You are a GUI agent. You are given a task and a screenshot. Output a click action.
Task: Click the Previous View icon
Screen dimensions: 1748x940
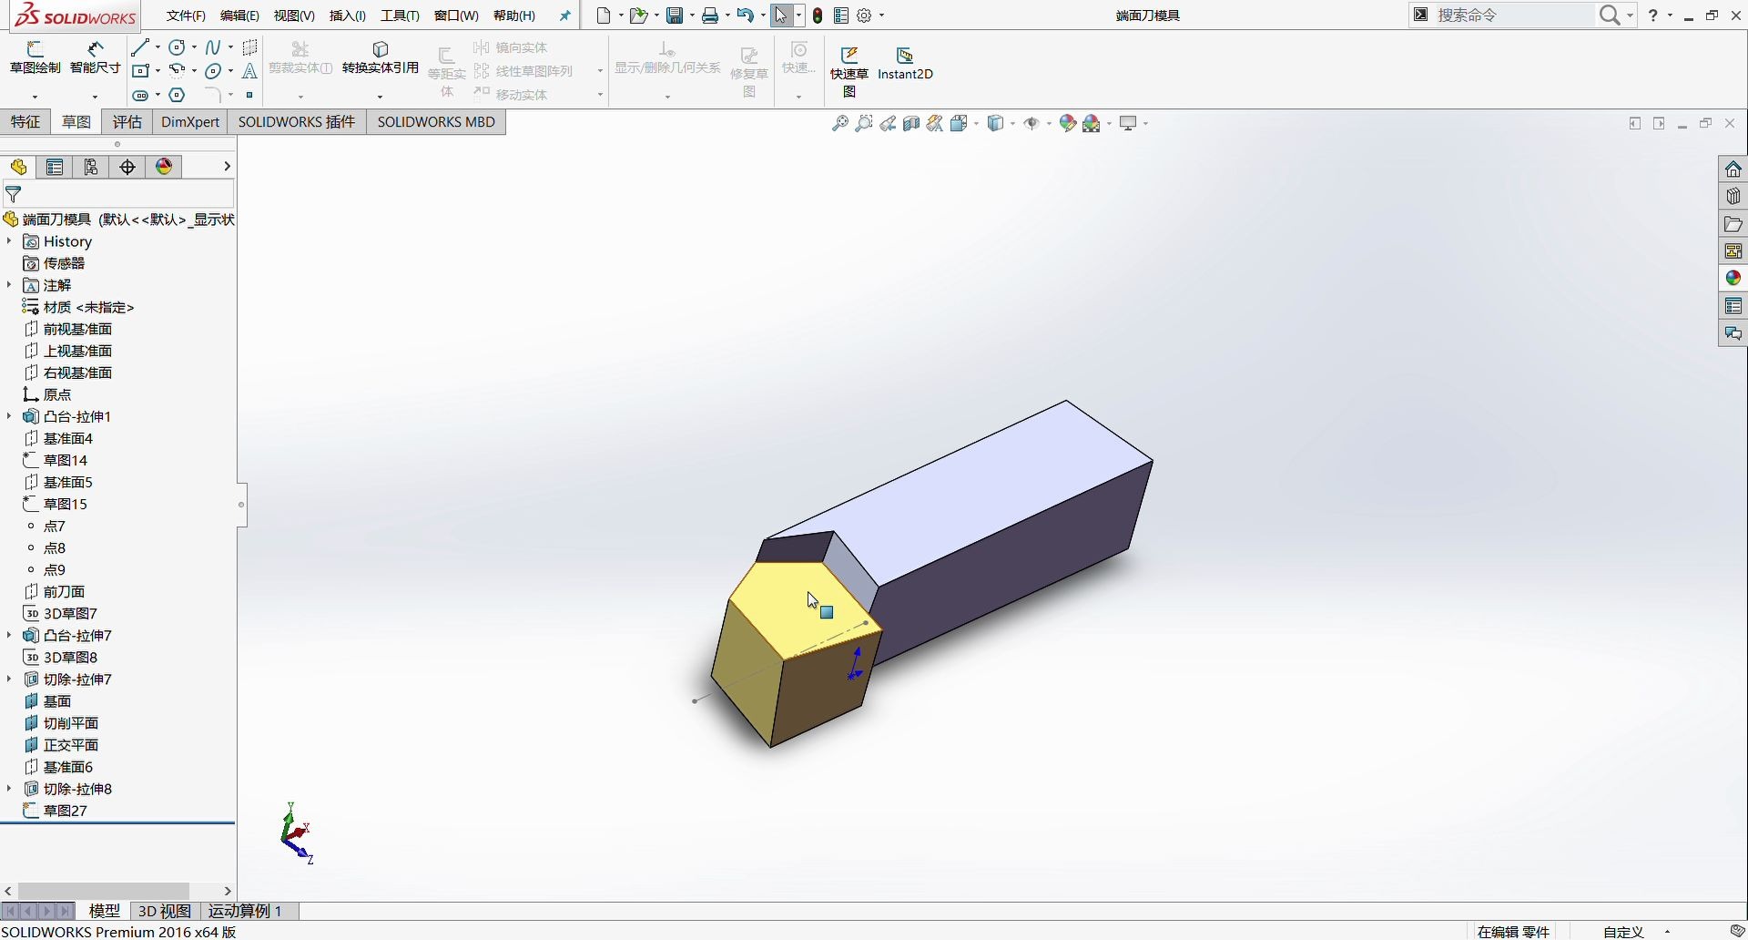888,123
